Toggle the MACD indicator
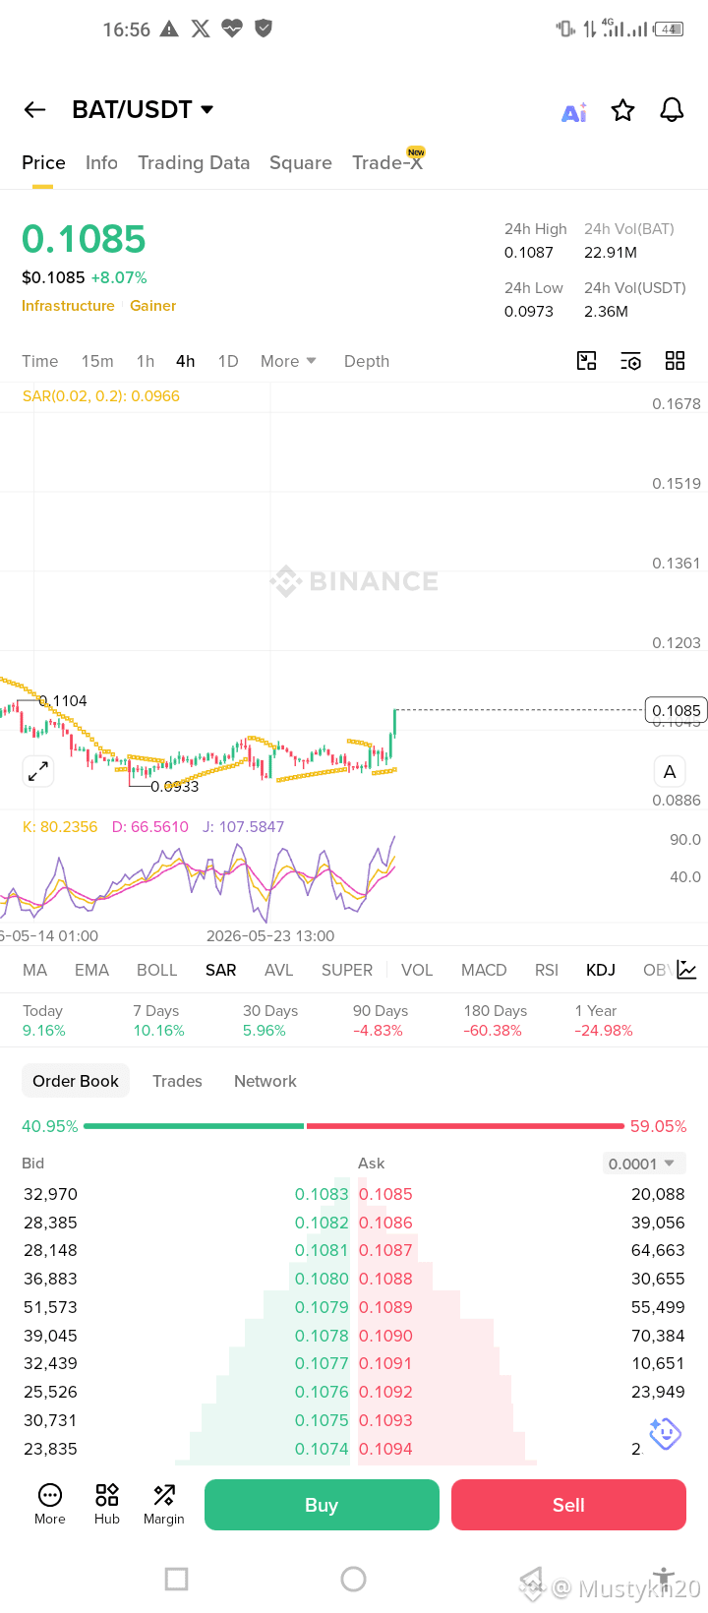Screen dimensions: 708x1613 pyautogui.click(x=484, y=970)
